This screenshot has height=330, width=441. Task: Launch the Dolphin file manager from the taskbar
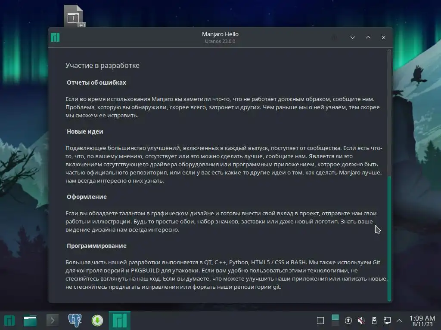point(30,321)
